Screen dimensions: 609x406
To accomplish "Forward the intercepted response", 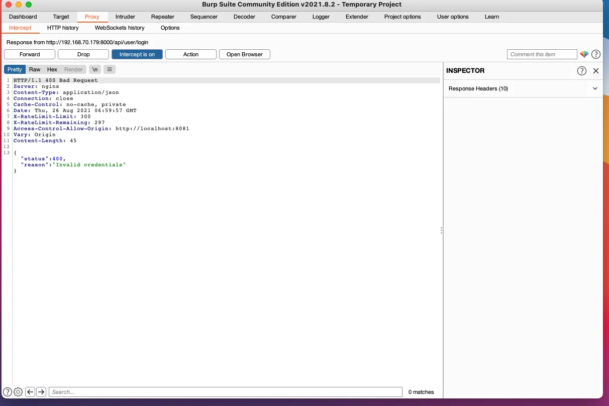I will click(x=30, y=54).
